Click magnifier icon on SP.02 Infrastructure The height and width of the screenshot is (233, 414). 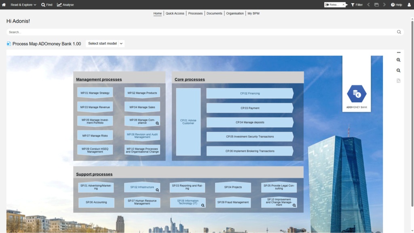(157, 190)
